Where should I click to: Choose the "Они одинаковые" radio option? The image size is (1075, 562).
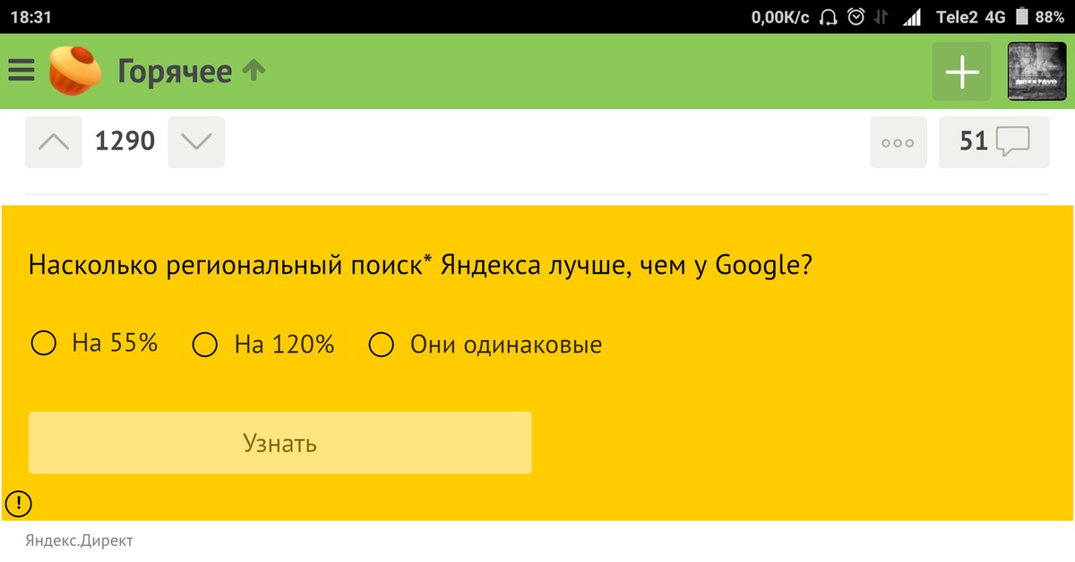[x=382, y=345]
